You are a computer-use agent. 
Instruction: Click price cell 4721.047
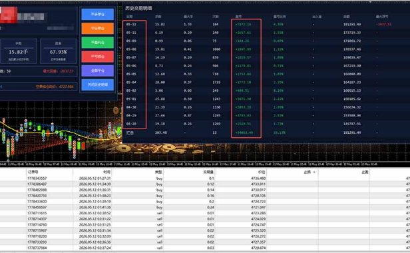[258, 207]
